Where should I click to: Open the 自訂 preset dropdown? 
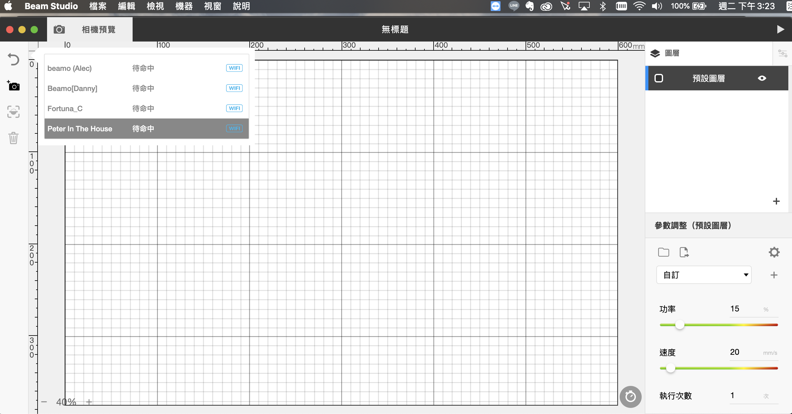point(704,275)
